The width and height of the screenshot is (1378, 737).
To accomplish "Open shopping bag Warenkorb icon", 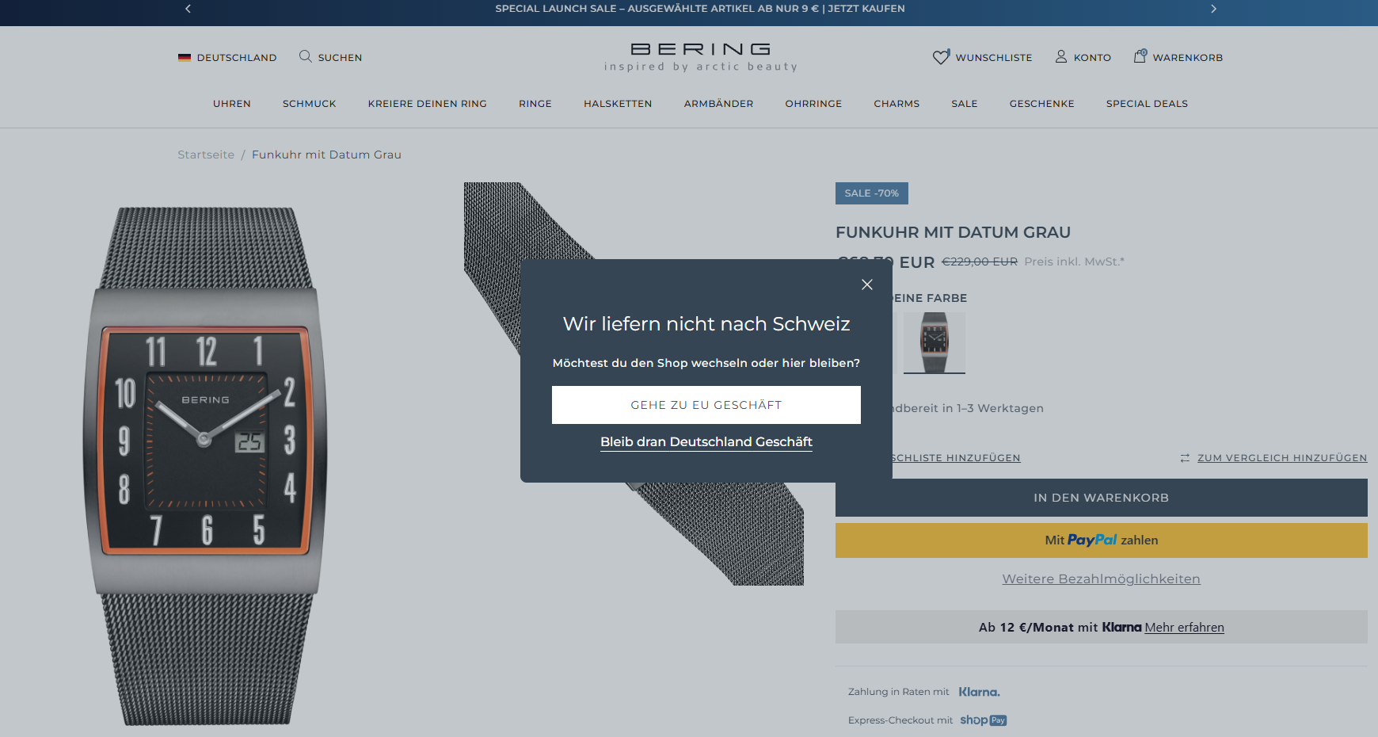I will [x=1140, y=56].
